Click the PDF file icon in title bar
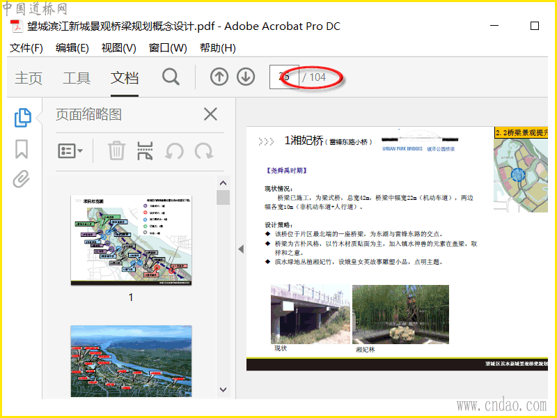 tap(16, 26)
